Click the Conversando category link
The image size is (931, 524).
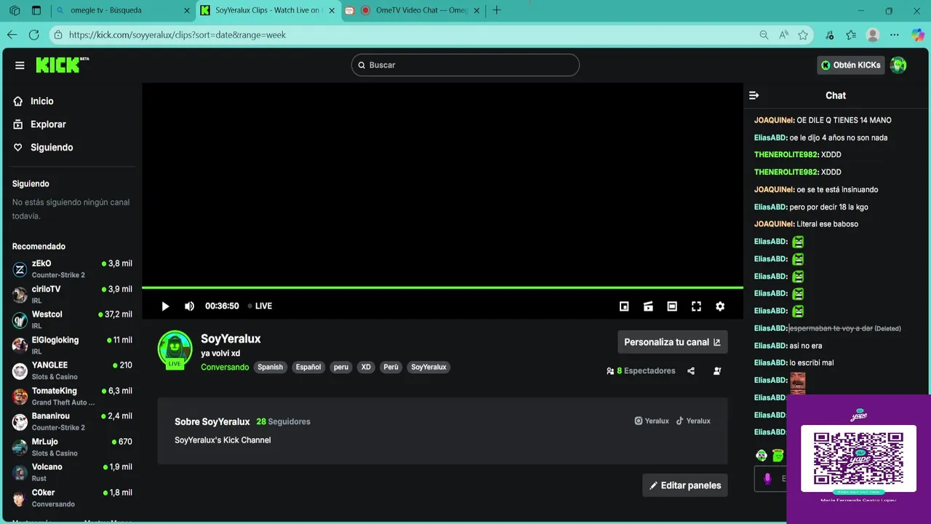coord(225,368)
